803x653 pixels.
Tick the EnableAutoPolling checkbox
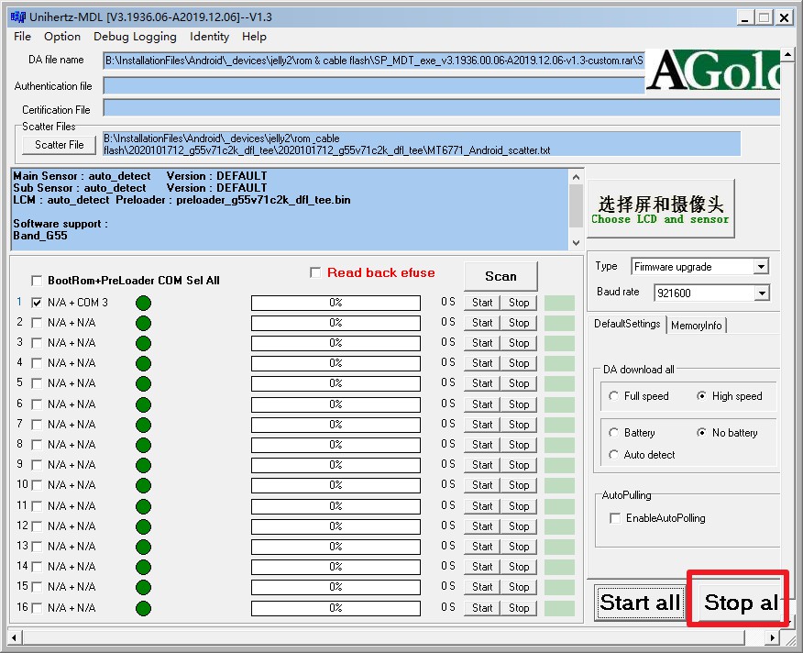point(615,518)
